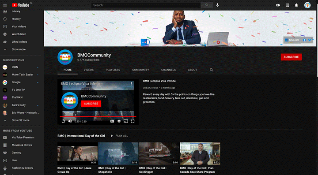Replay the eclipse Visa Infinite video
This screenshot has height=175, width=318.
tap(63, 121)
